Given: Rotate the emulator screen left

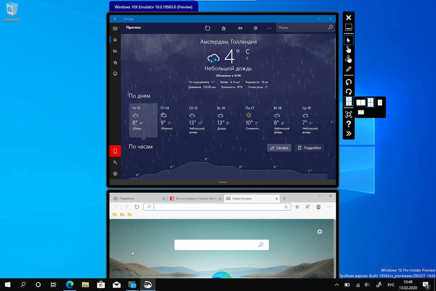Looking at the screenshot, I should click(349, 82).
